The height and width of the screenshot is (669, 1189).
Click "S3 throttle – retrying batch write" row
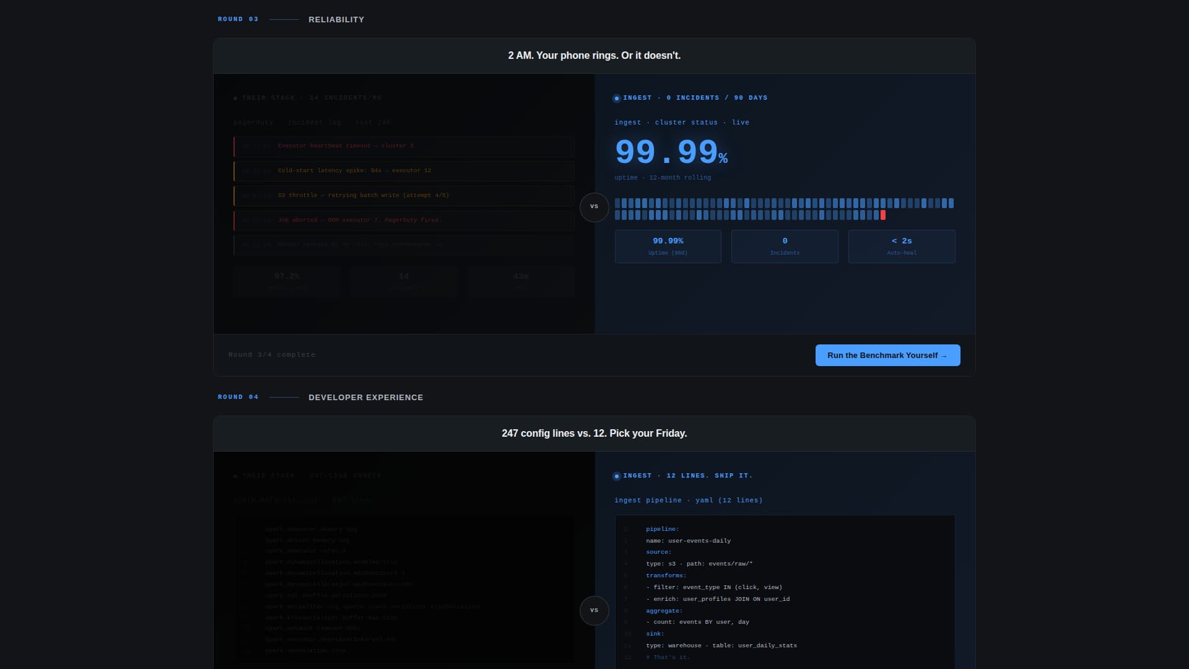pyautogui.click(x=404, y=196)
